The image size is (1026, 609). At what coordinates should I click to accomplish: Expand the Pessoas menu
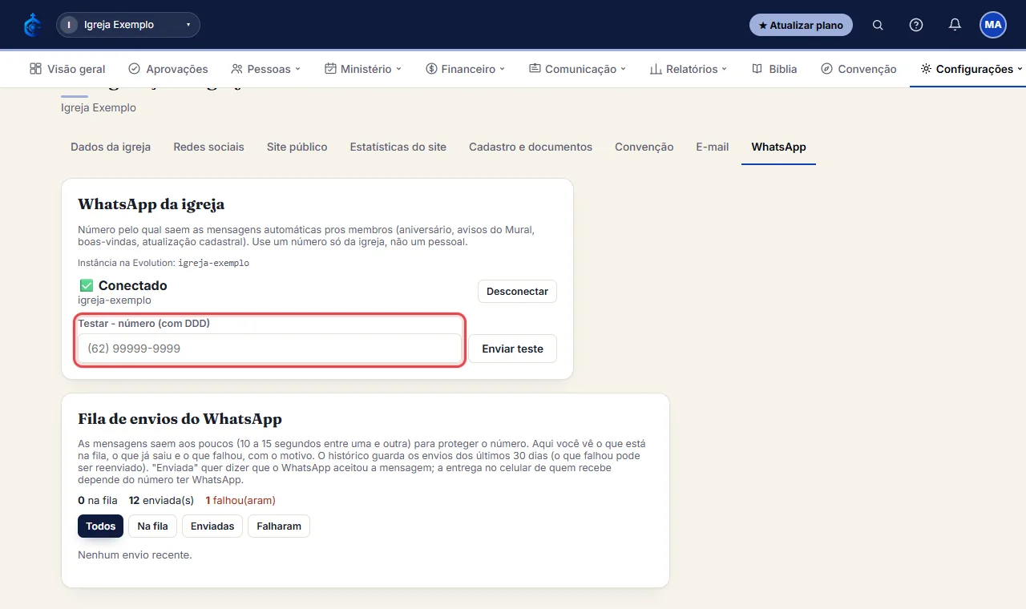(265, 69)
